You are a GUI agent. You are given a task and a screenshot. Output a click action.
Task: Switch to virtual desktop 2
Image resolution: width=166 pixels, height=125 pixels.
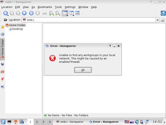coord(37,122)
